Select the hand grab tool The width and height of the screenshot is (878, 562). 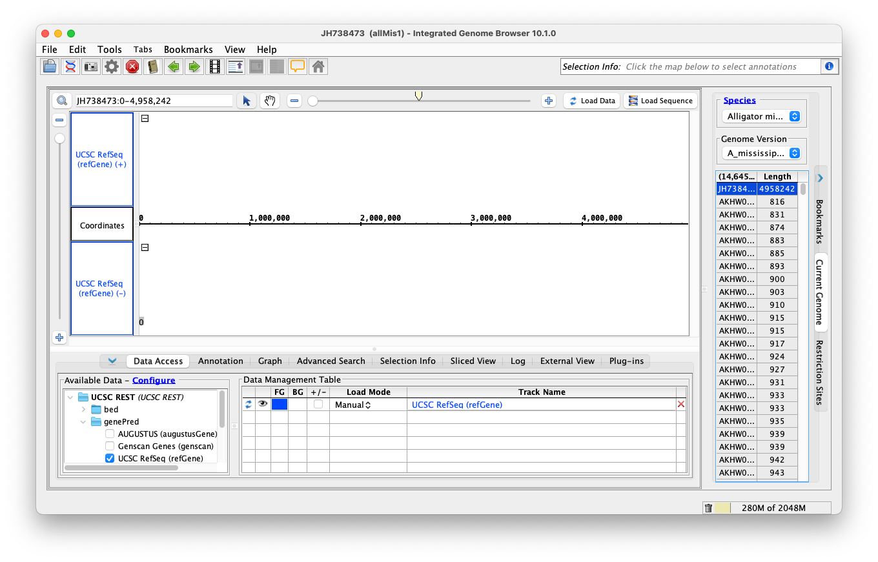pos(270,101)
